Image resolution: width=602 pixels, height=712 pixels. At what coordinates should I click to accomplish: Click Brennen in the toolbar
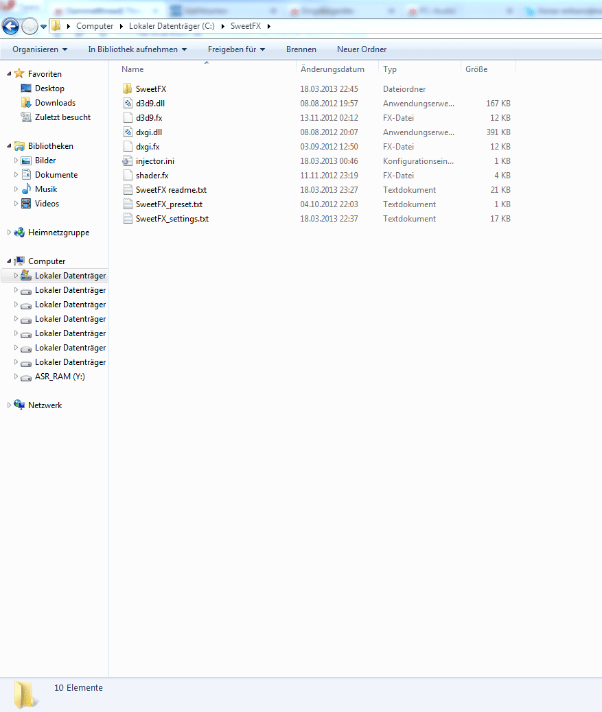301,49
